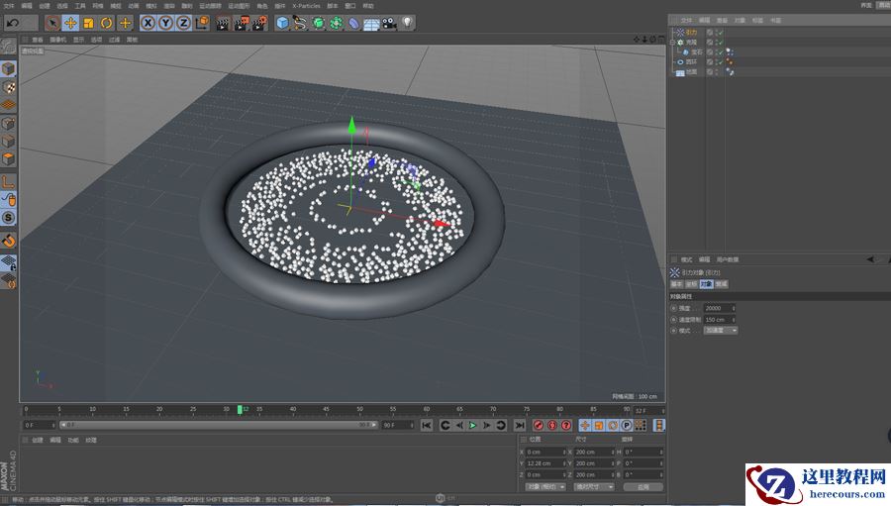
Task: Click the timeline playhead marker at frame 32
Action: tap(240, 409)
